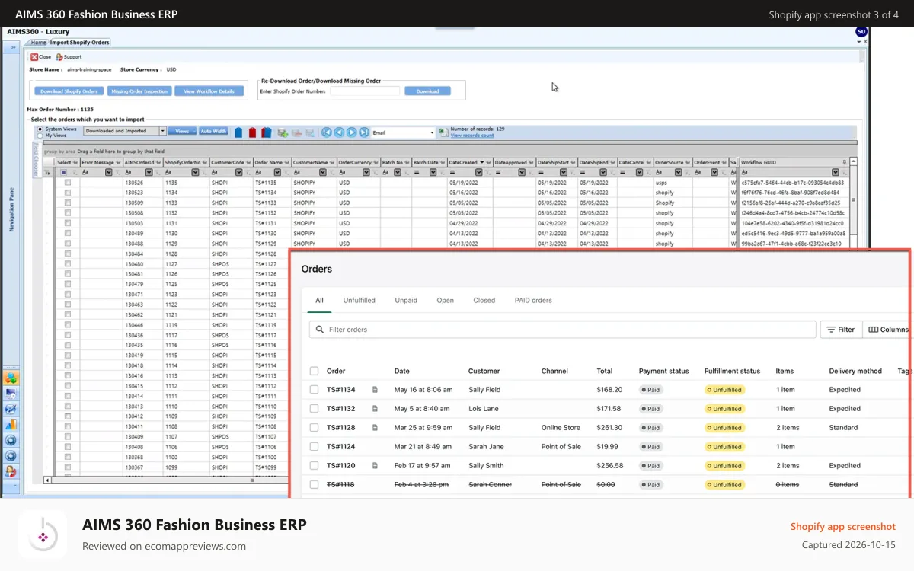
Task: Tick the checkbox for Shopify order TS#1134
Action: tap(314, 390)
